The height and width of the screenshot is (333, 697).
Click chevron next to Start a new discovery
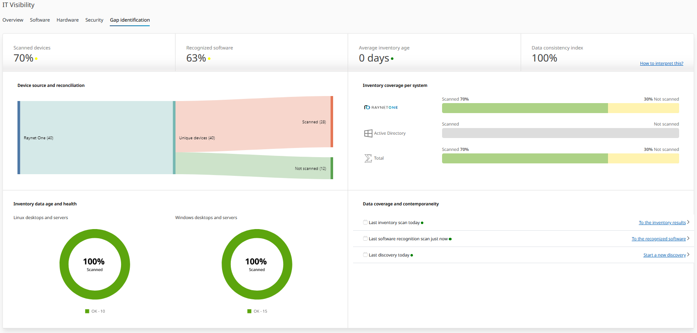tap(688, 255)
